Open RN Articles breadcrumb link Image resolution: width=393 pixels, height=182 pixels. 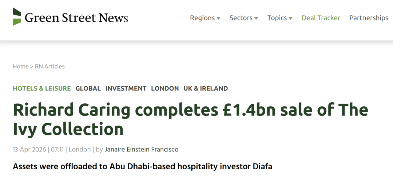tap(50, 66)
